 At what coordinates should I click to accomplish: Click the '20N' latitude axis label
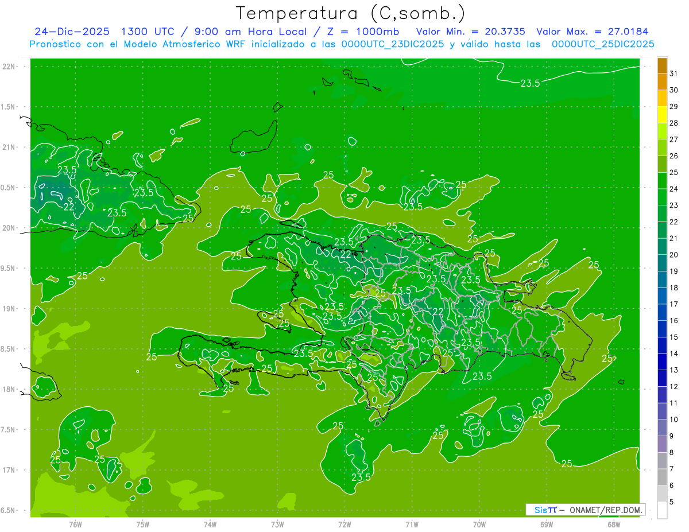pyautogui.click(x=10, y=228)
